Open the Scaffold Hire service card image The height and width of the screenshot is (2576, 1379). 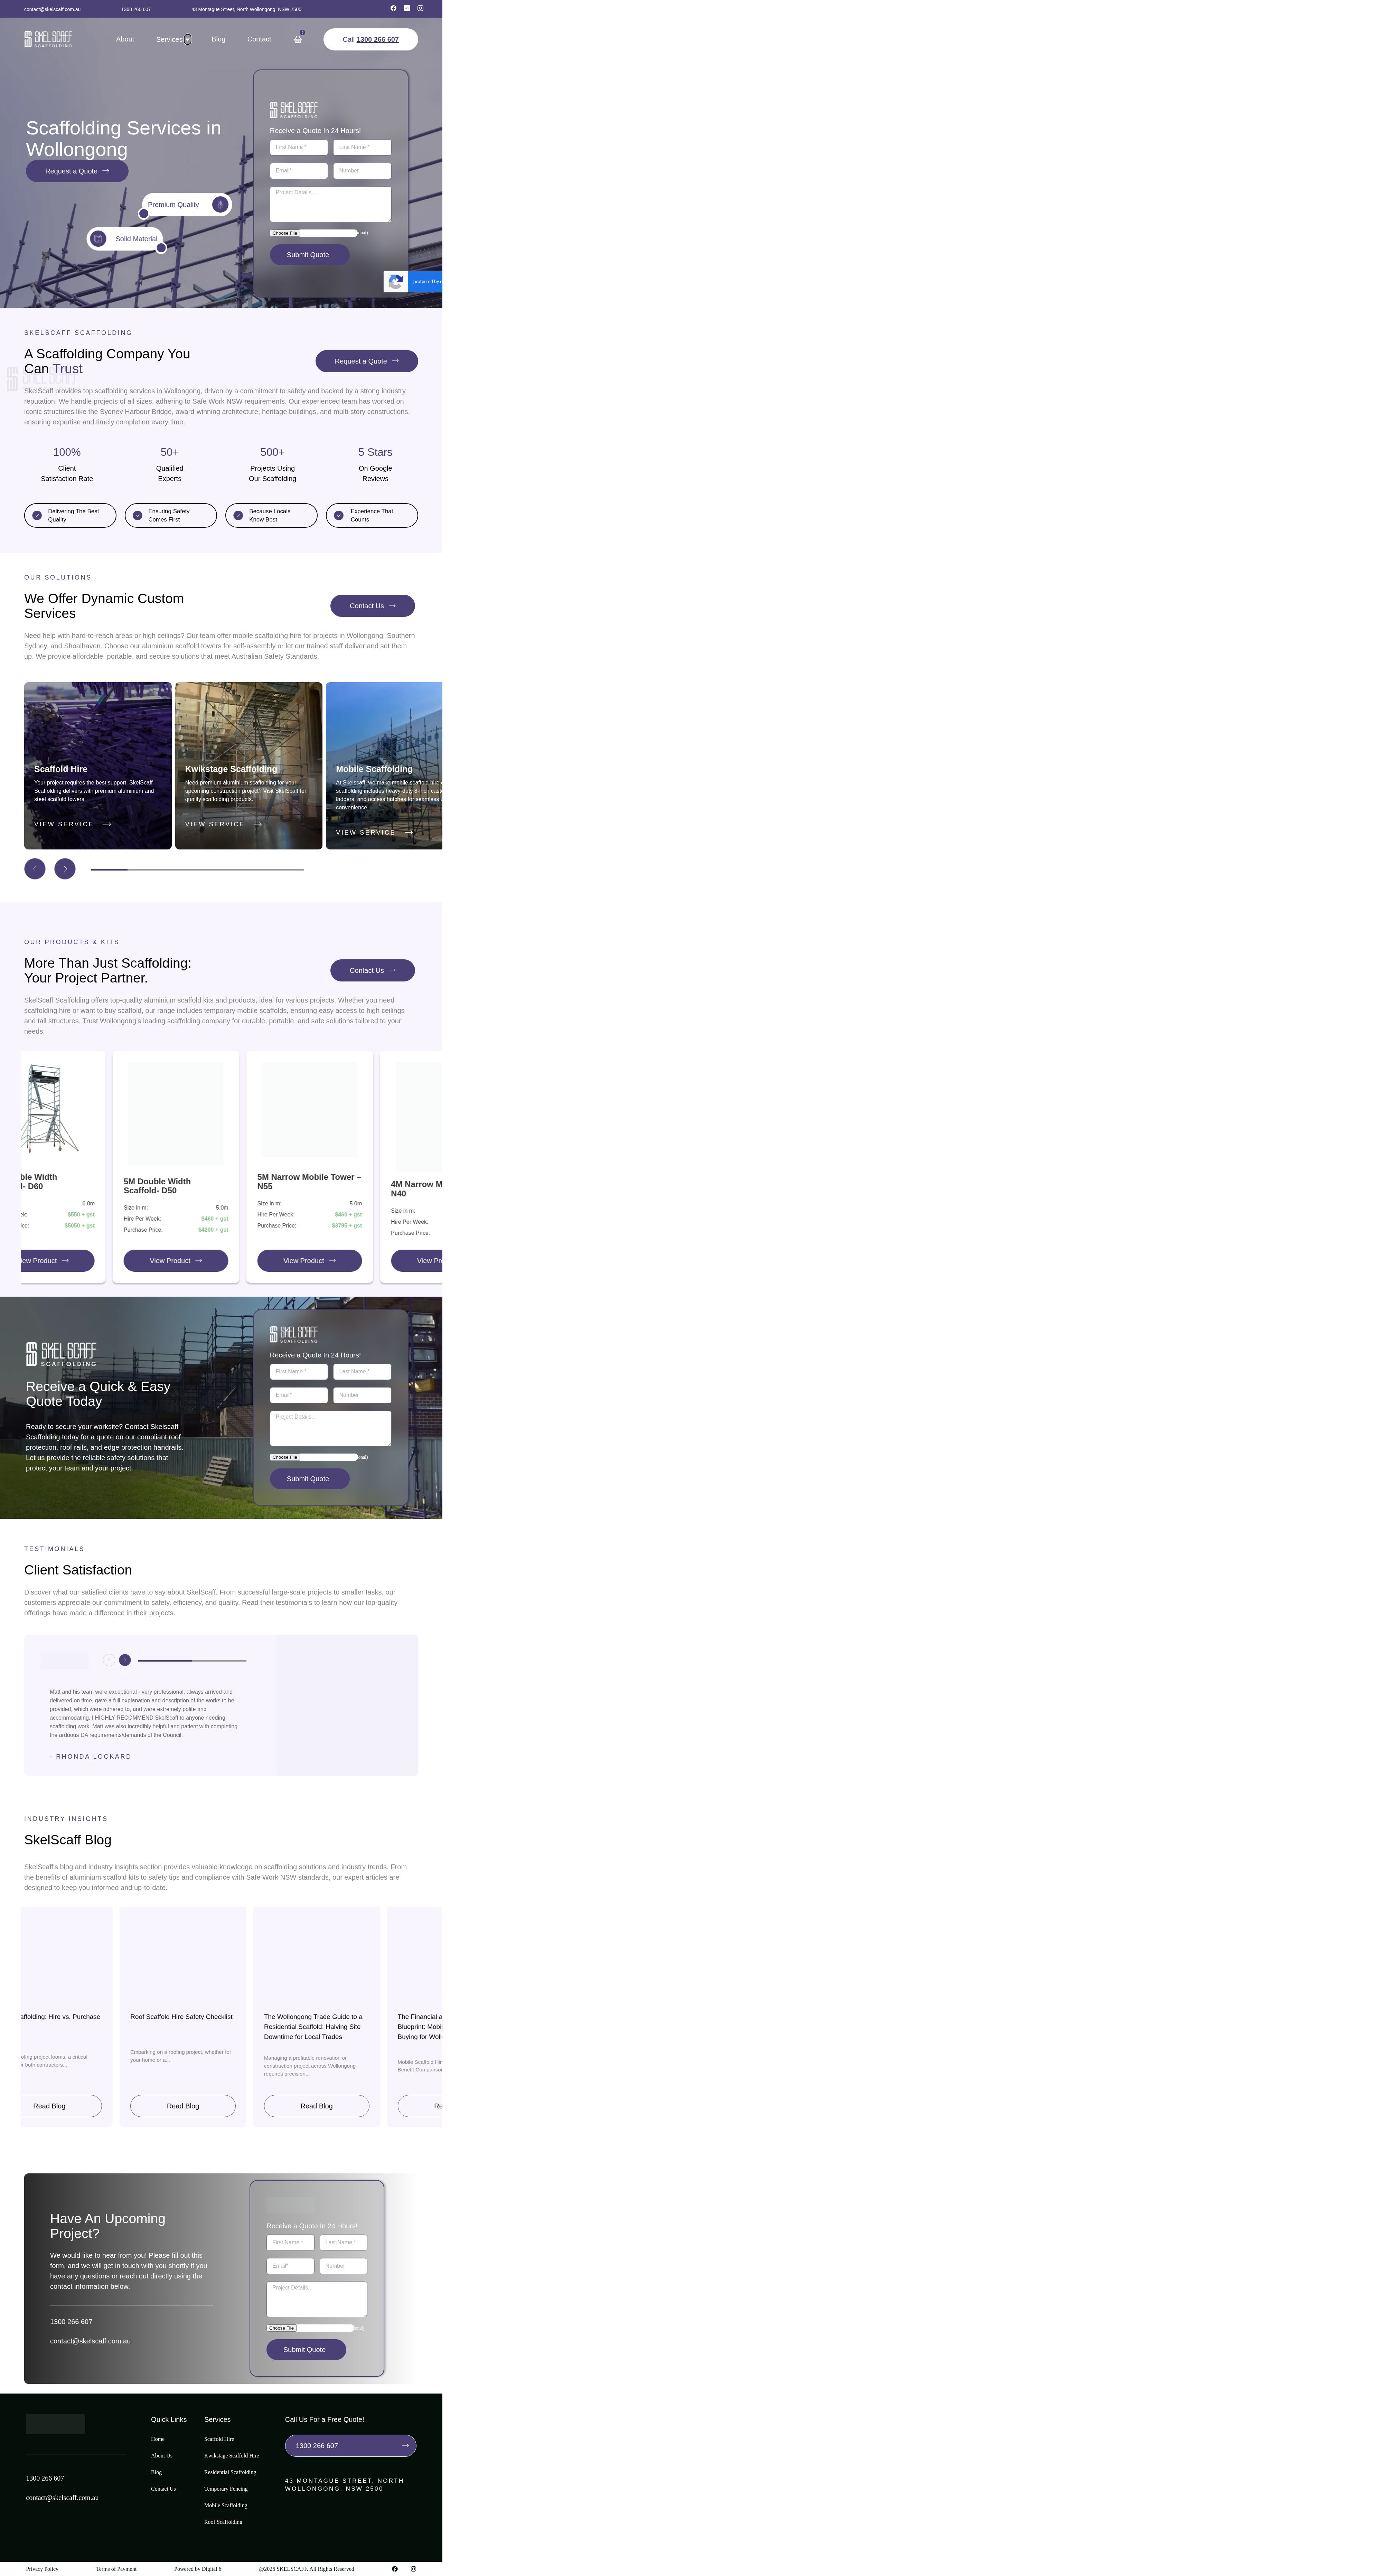pos(98,766)
